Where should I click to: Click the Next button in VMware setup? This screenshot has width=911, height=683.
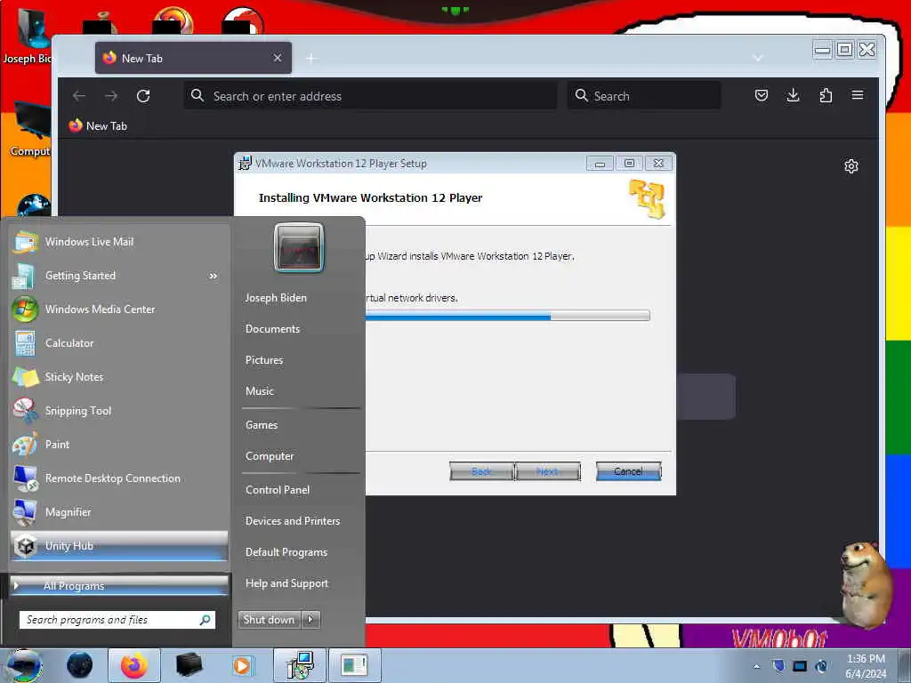(547, 471)
